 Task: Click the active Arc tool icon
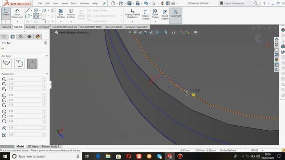(x=36, y=16)
